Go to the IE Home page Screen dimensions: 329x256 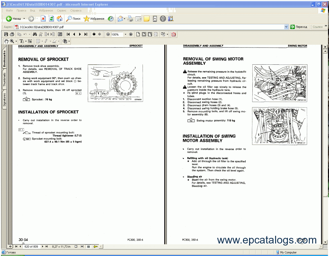pyautogui.click(x=59, y=19)
